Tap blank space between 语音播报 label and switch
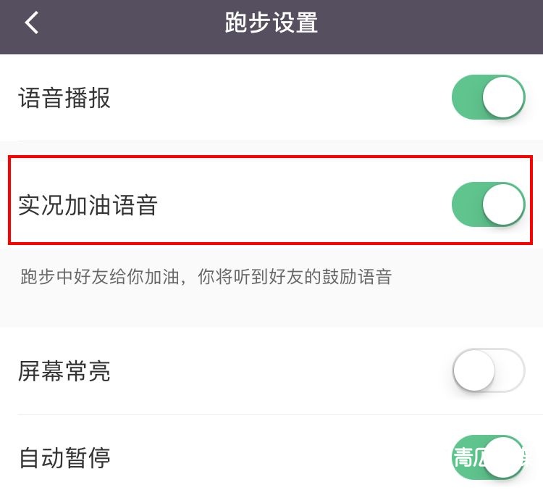Screen dimensions: 543x490 (x=282, y=98)
